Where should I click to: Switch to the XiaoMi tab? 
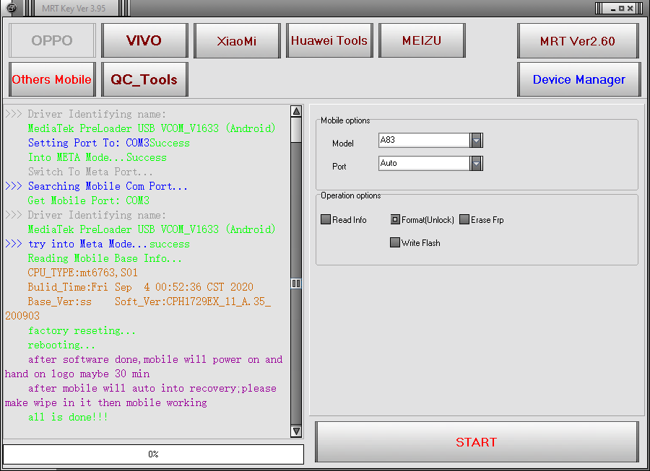[237, 40]
